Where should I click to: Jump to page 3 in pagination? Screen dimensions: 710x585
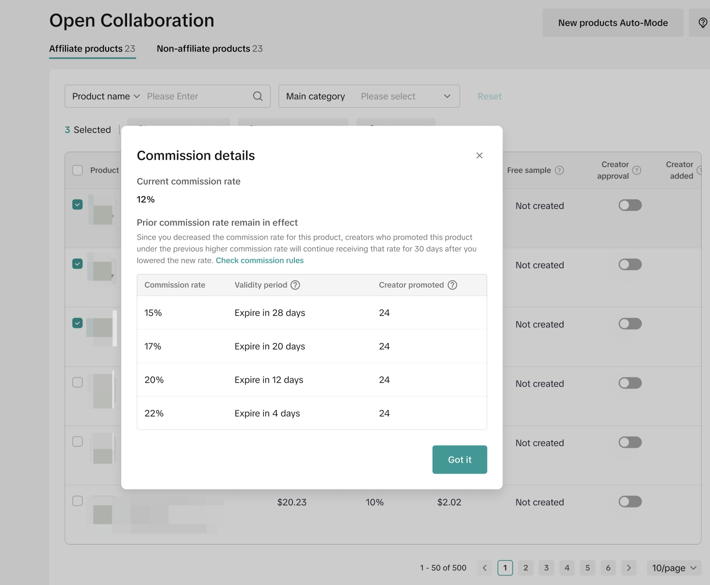(x=546, y=568)
